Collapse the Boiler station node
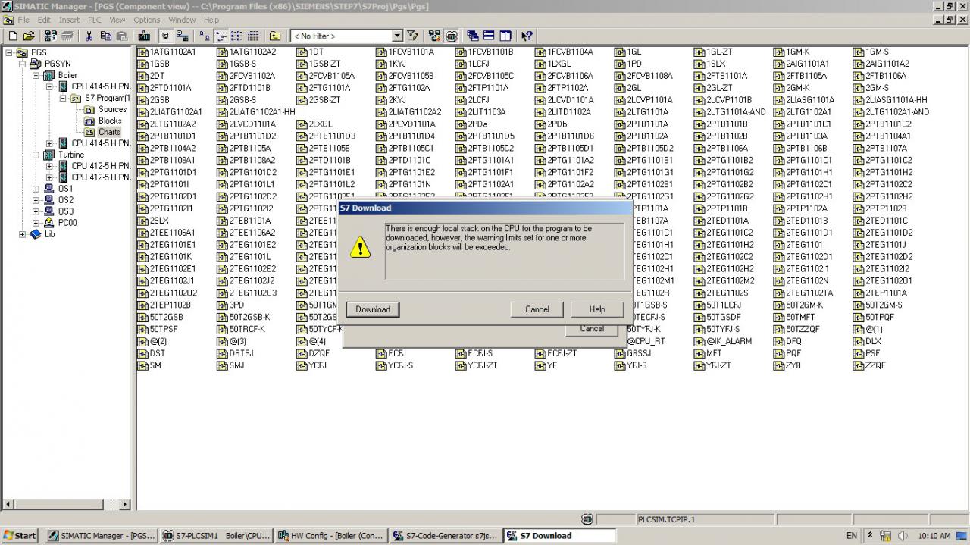The height and width of the screenshot is (545, 970). point(36,75)
